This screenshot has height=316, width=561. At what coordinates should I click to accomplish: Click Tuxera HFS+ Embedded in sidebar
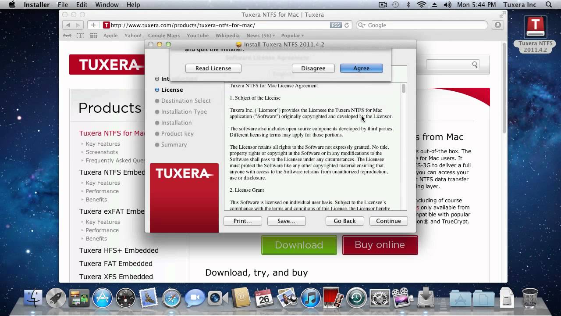(x=119, y=250)
